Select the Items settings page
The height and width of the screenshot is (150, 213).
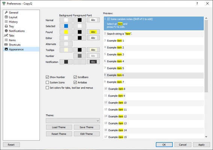click(21, 40)
